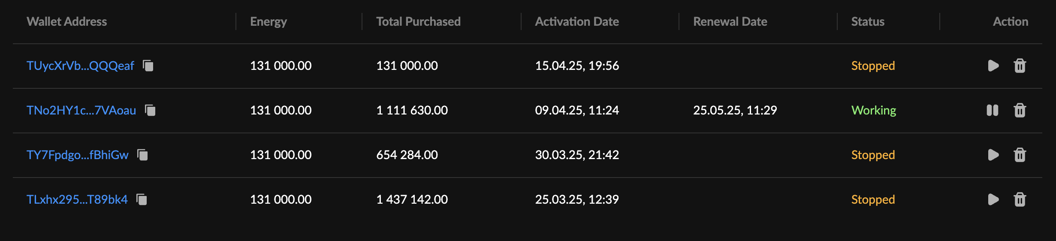This screenshot has width=1056, height=241.
Task: Resume the TY7Fpdgo...fBhiGw wallet with play
Action: 993,155
